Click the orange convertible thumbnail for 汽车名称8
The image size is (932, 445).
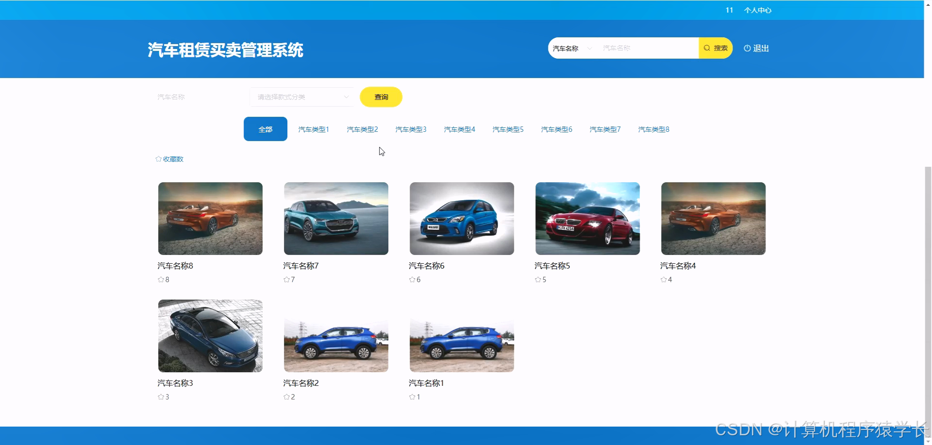click(x=210, y=218)
